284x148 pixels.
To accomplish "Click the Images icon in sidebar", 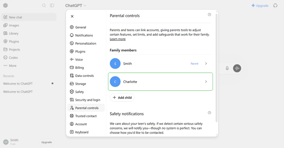I will 6,25.
